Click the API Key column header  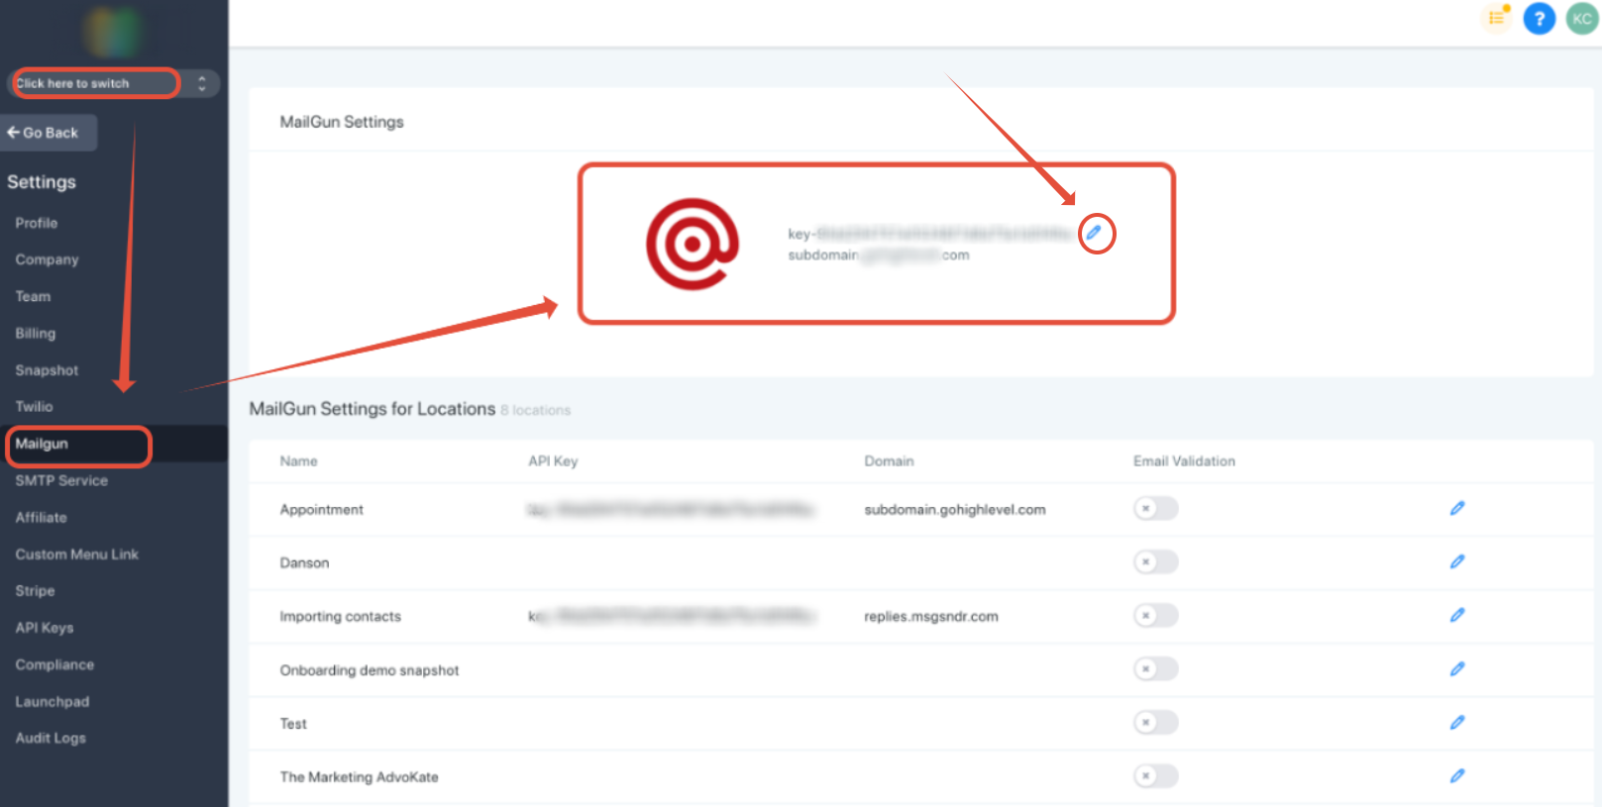point(553,461)
